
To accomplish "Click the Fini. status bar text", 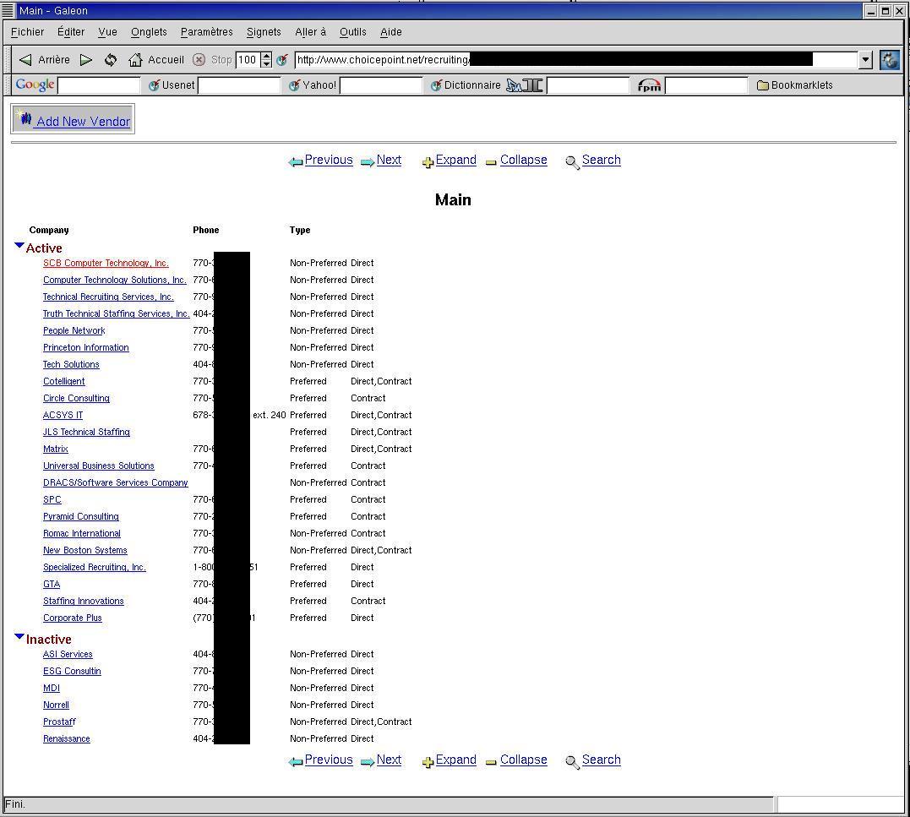I will [15, 804].
